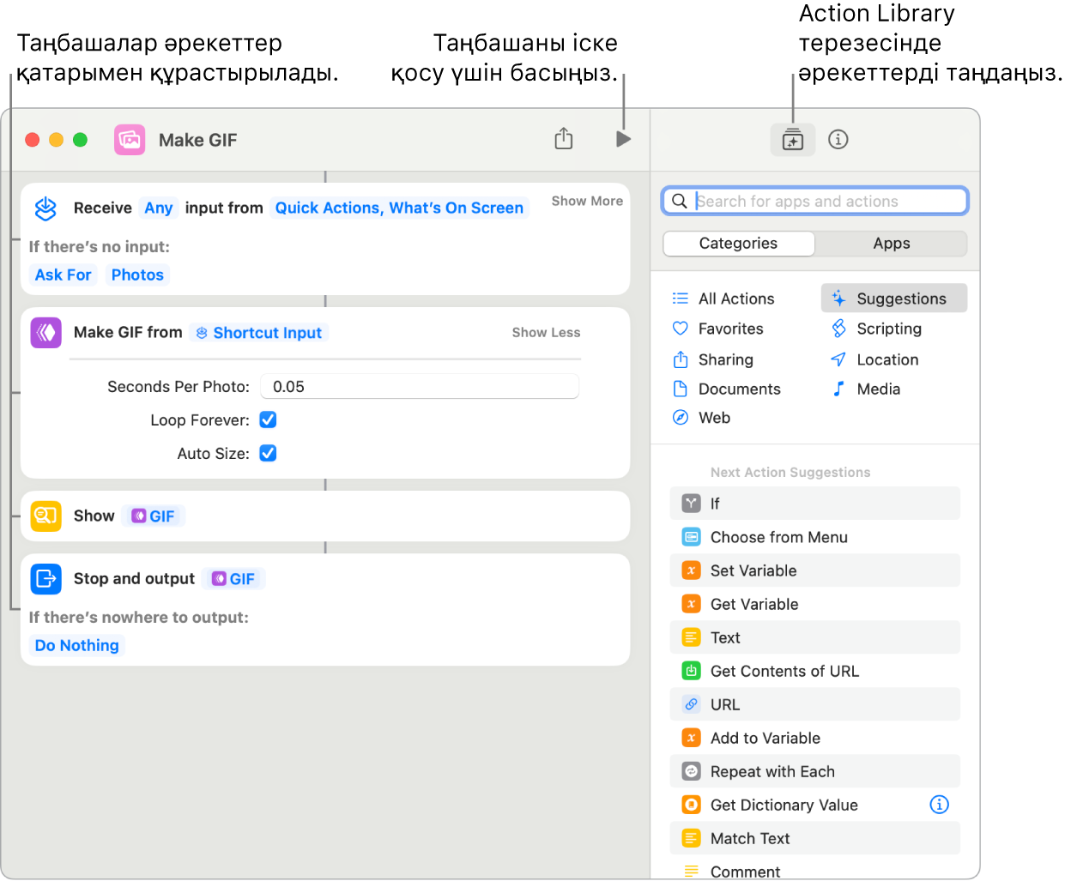This screenshot has width=1071, height=881.
Task: Add the If action
Action: 814,504
